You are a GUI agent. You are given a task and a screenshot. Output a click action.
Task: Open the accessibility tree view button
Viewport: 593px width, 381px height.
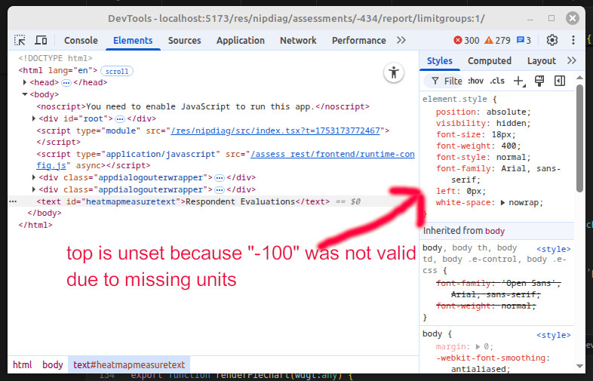click(x=394, y=72)
